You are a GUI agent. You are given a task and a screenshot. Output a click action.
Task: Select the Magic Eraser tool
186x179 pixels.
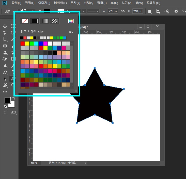[x=5, y=59]
